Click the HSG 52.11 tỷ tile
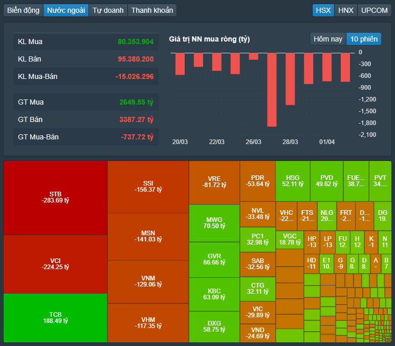The width and height of the screenshot is (395, 346). 293,181
